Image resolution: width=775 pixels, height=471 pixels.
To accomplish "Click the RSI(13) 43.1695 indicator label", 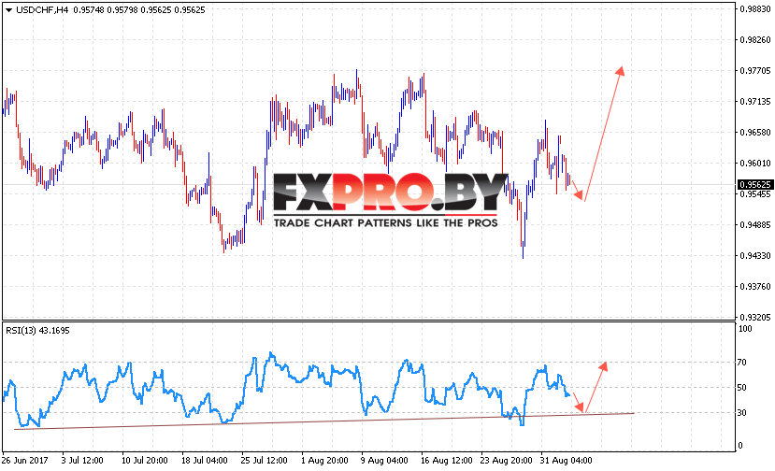I will [37, 331].
